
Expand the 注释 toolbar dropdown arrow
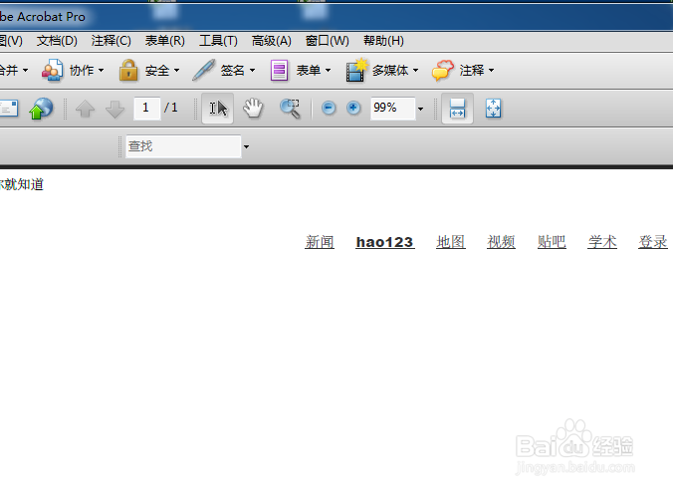pyautogui.click(x=491, y=70)
